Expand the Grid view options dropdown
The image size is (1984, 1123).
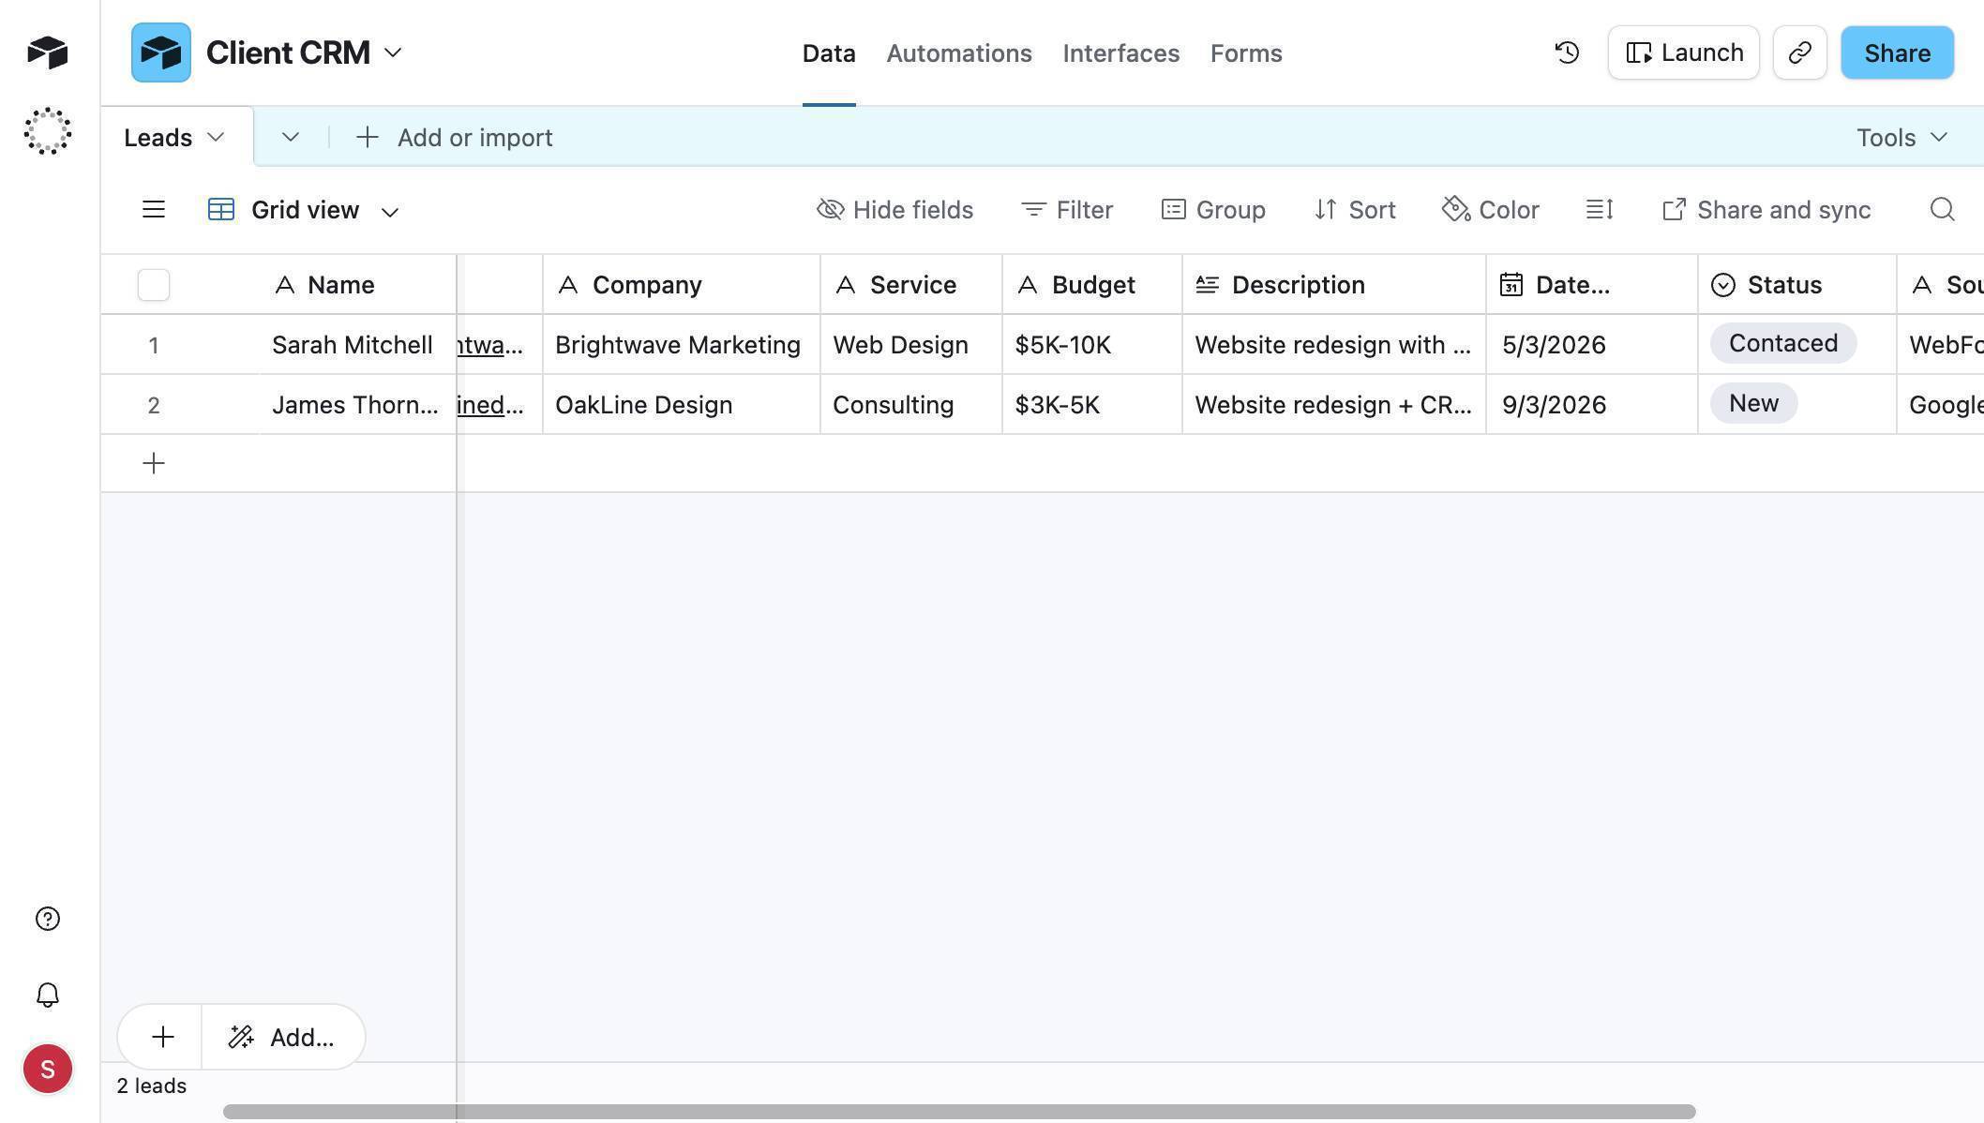click(x=390, y=211)
